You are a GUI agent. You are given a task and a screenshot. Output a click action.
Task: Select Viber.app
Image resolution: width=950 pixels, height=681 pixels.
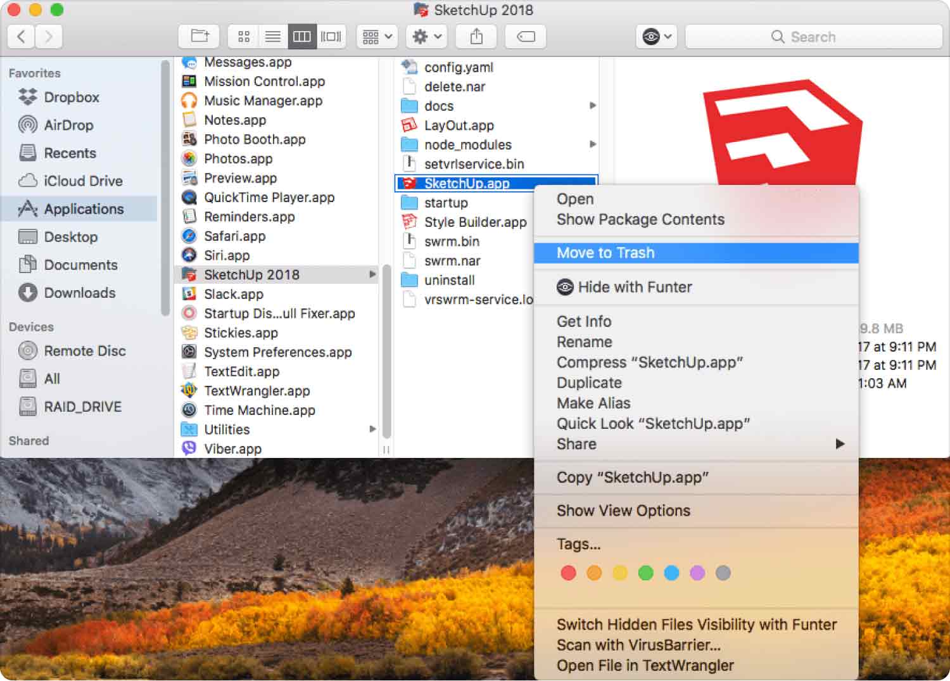[232, 449]
